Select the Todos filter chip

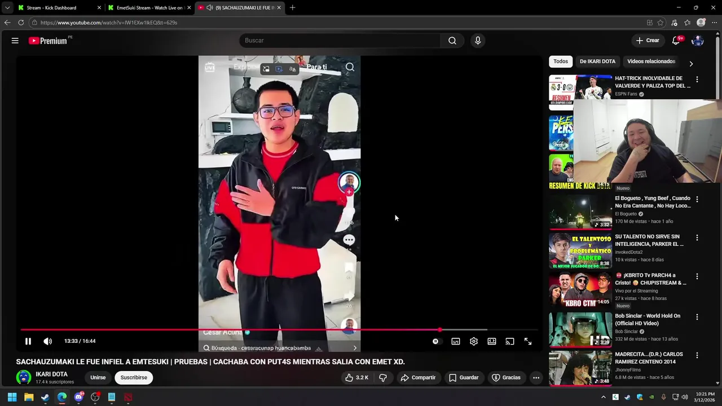(x=561, y=61)
